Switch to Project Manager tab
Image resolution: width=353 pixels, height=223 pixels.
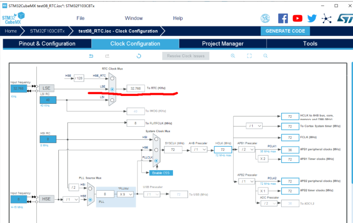pyautogui.click(x=223, y=44)
